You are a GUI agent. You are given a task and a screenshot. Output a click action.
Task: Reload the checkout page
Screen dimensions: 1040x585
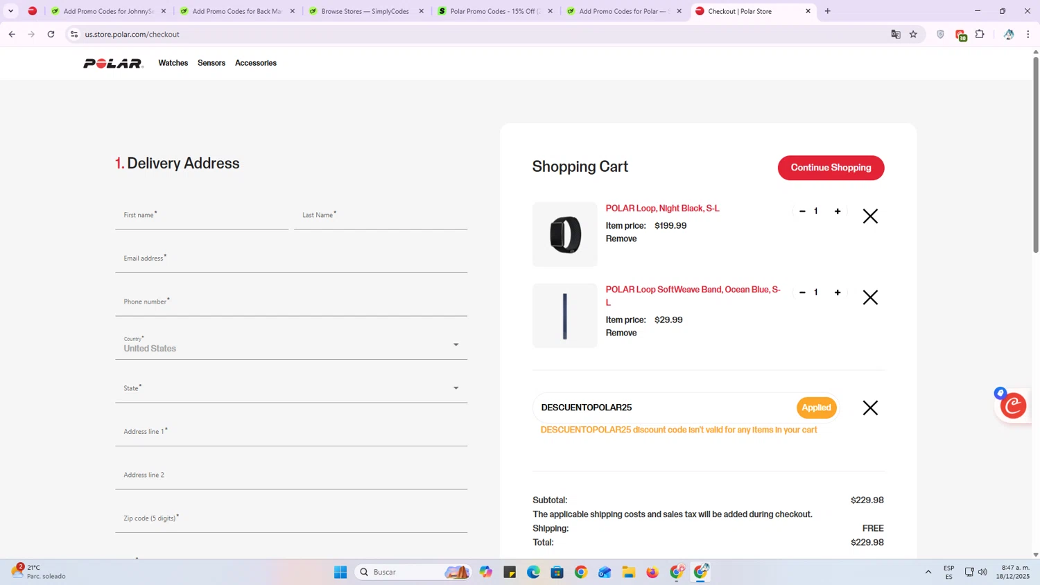click(x=51, y=34)
